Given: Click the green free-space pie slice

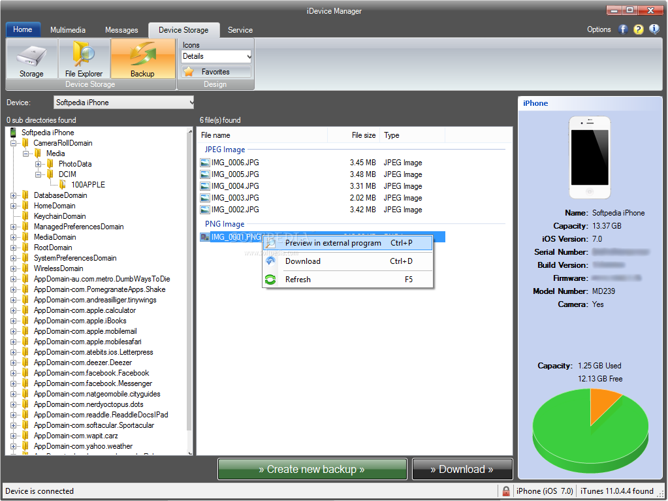Looking at the screenshot, I should coord(575,439).
